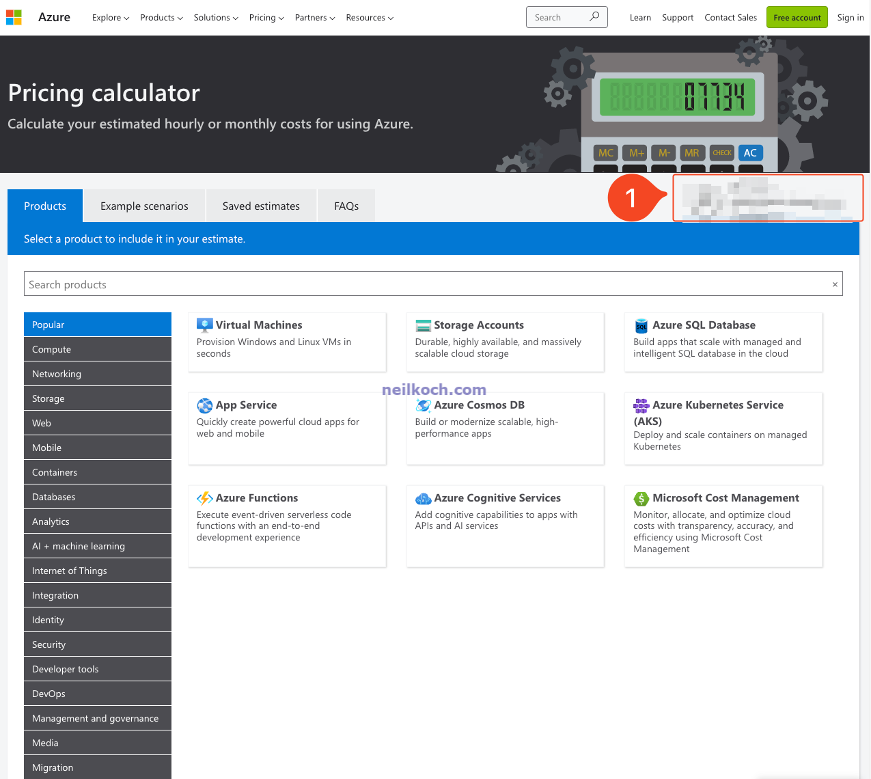Viewport: 871px width, 779px height.
Task: Open the Resources dropdown
Action: pos(370,18)
